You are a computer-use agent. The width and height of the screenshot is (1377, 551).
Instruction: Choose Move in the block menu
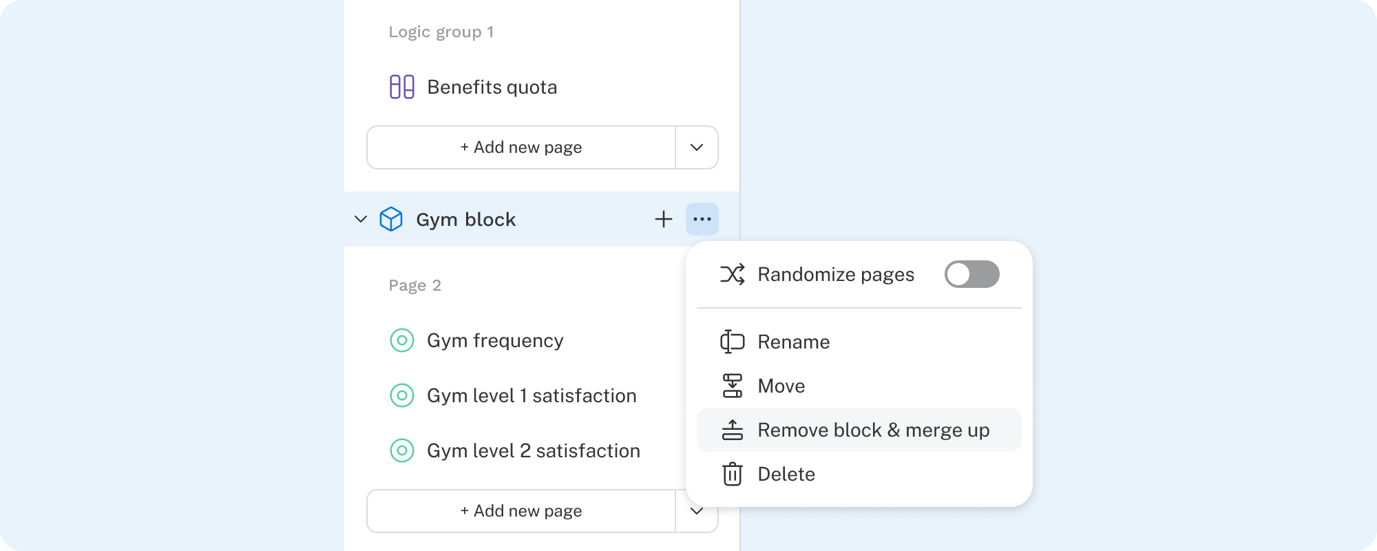pyautogui.click(x=781, y=386)
